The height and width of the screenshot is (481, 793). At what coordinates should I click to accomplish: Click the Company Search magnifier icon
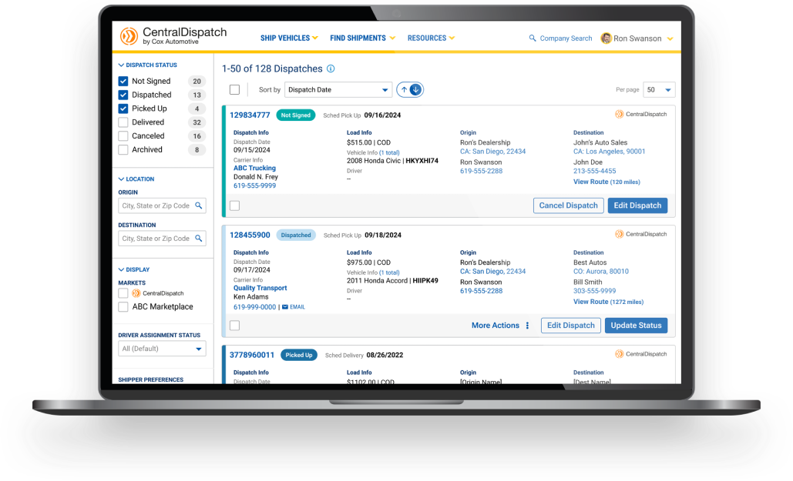click(x=532, y=38)
